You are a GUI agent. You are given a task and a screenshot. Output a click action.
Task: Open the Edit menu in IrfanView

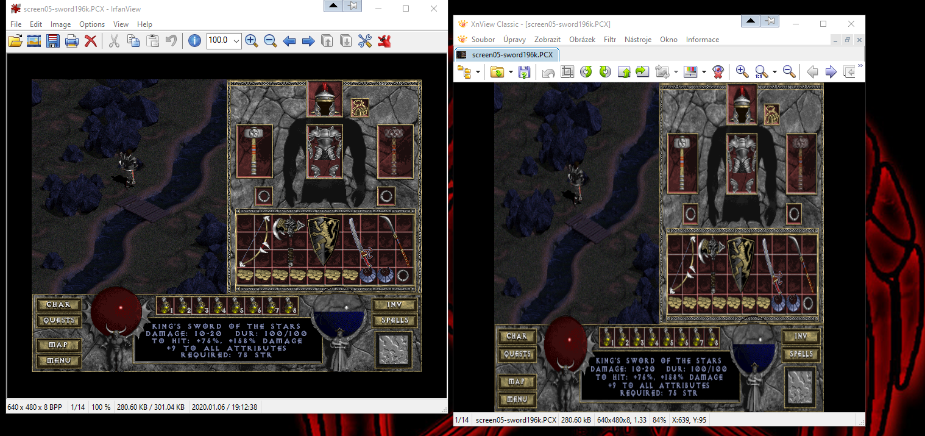[36, 24]
